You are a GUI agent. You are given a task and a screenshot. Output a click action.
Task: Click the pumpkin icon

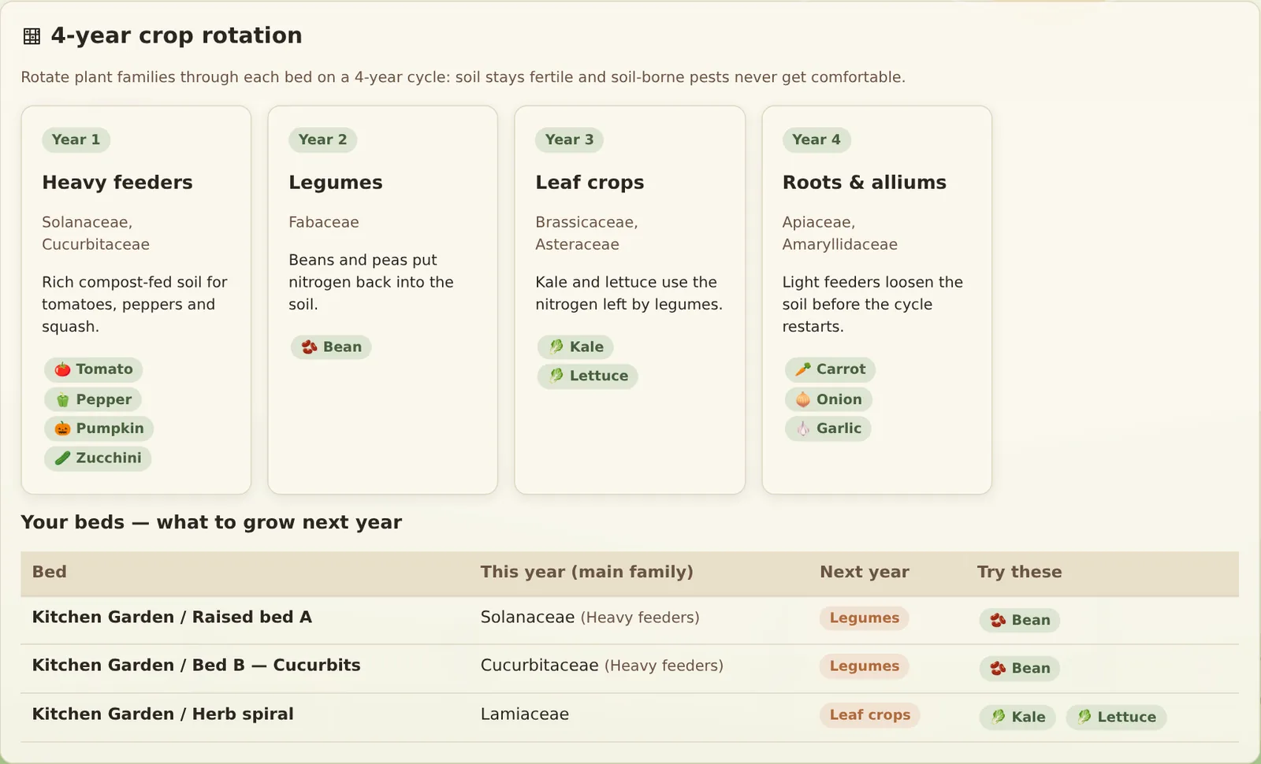click(x=62, y=428)
